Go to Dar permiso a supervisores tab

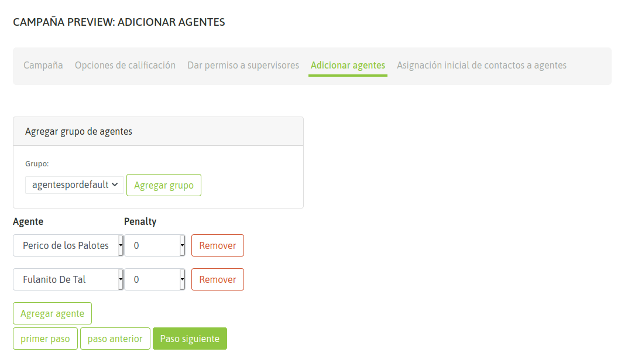point(243,65)
